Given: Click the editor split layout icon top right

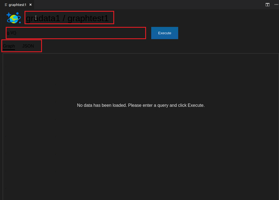Looking at the screenshot, I should tap(267, 5).
